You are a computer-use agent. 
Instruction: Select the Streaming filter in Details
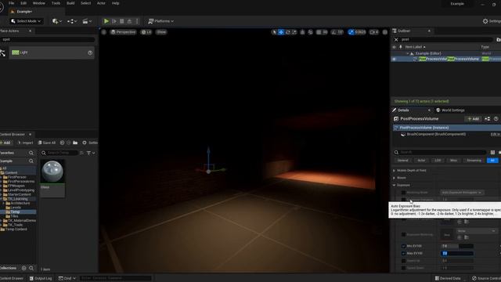click(474, 160)
